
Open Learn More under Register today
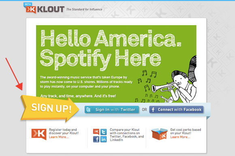(x=59, y=137)
